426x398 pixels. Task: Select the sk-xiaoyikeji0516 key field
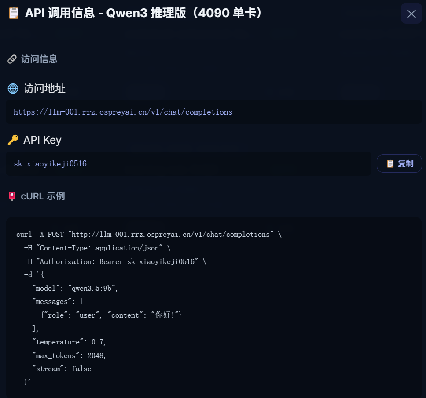coord(188,163)
